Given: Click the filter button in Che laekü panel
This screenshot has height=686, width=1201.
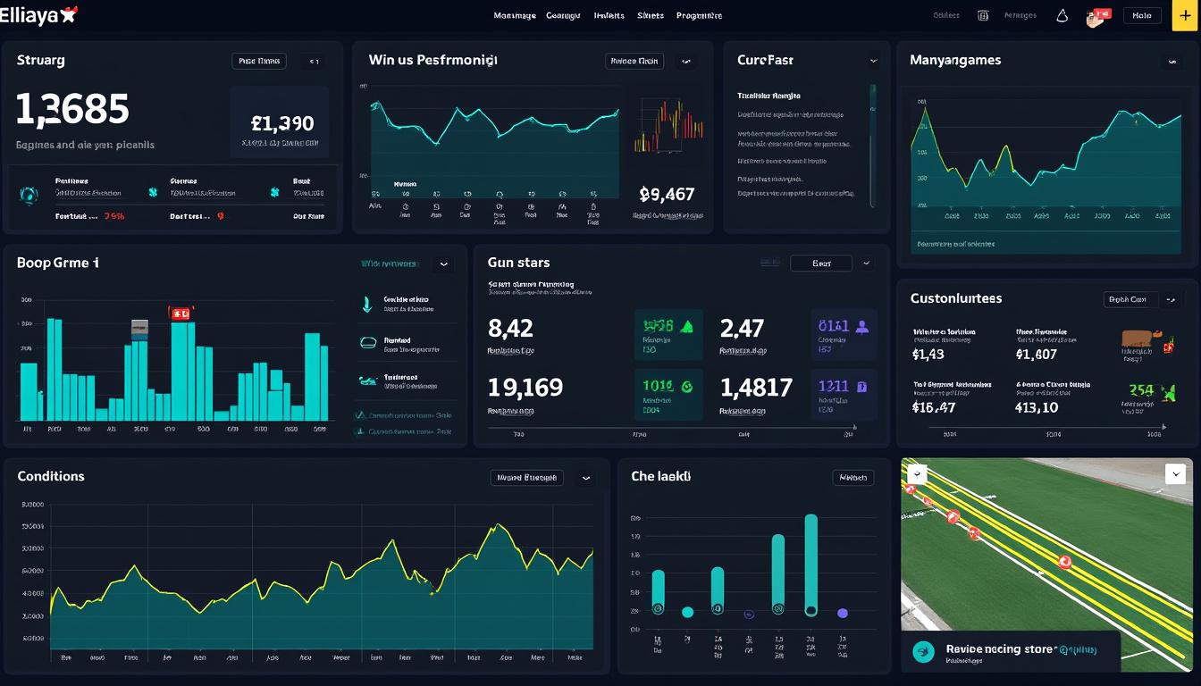Looking at the screenshot, I should click(852, 478).
